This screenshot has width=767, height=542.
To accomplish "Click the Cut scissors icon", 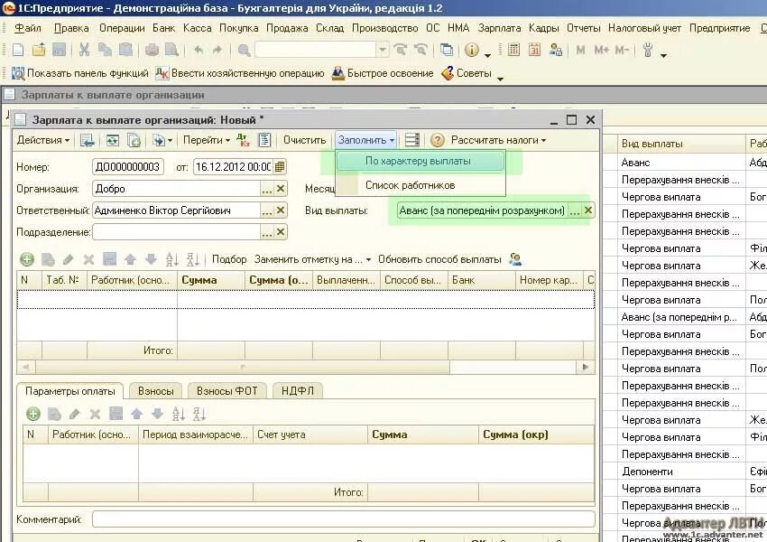I will point(84,50).
